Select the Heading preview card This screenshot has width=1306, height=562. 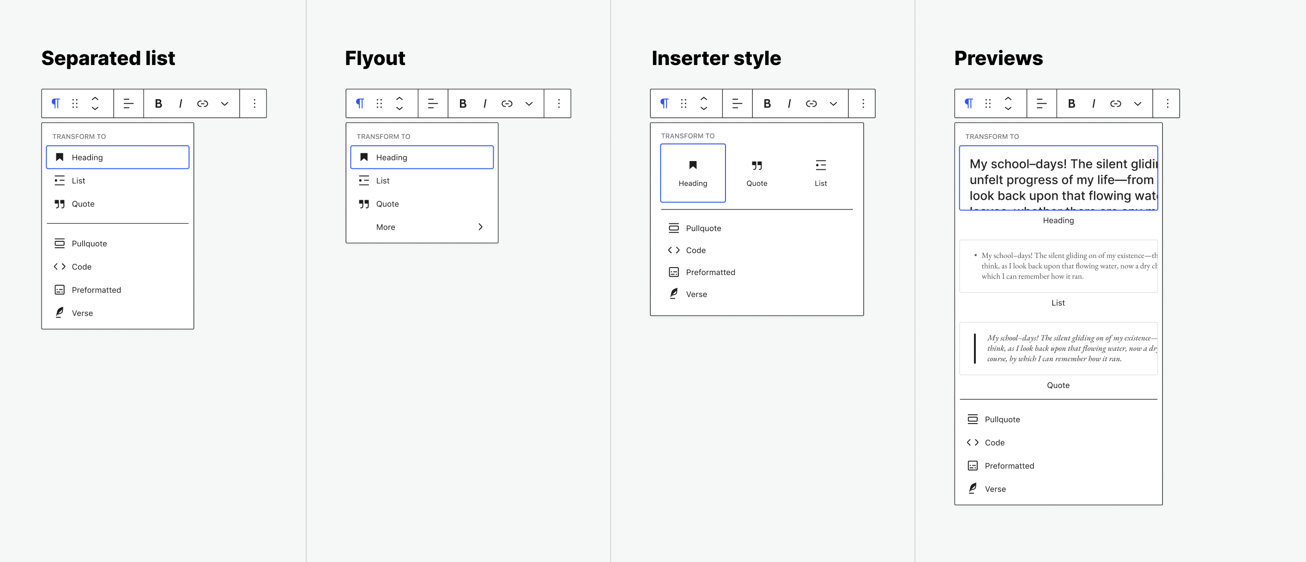[x=1058, y=179]
